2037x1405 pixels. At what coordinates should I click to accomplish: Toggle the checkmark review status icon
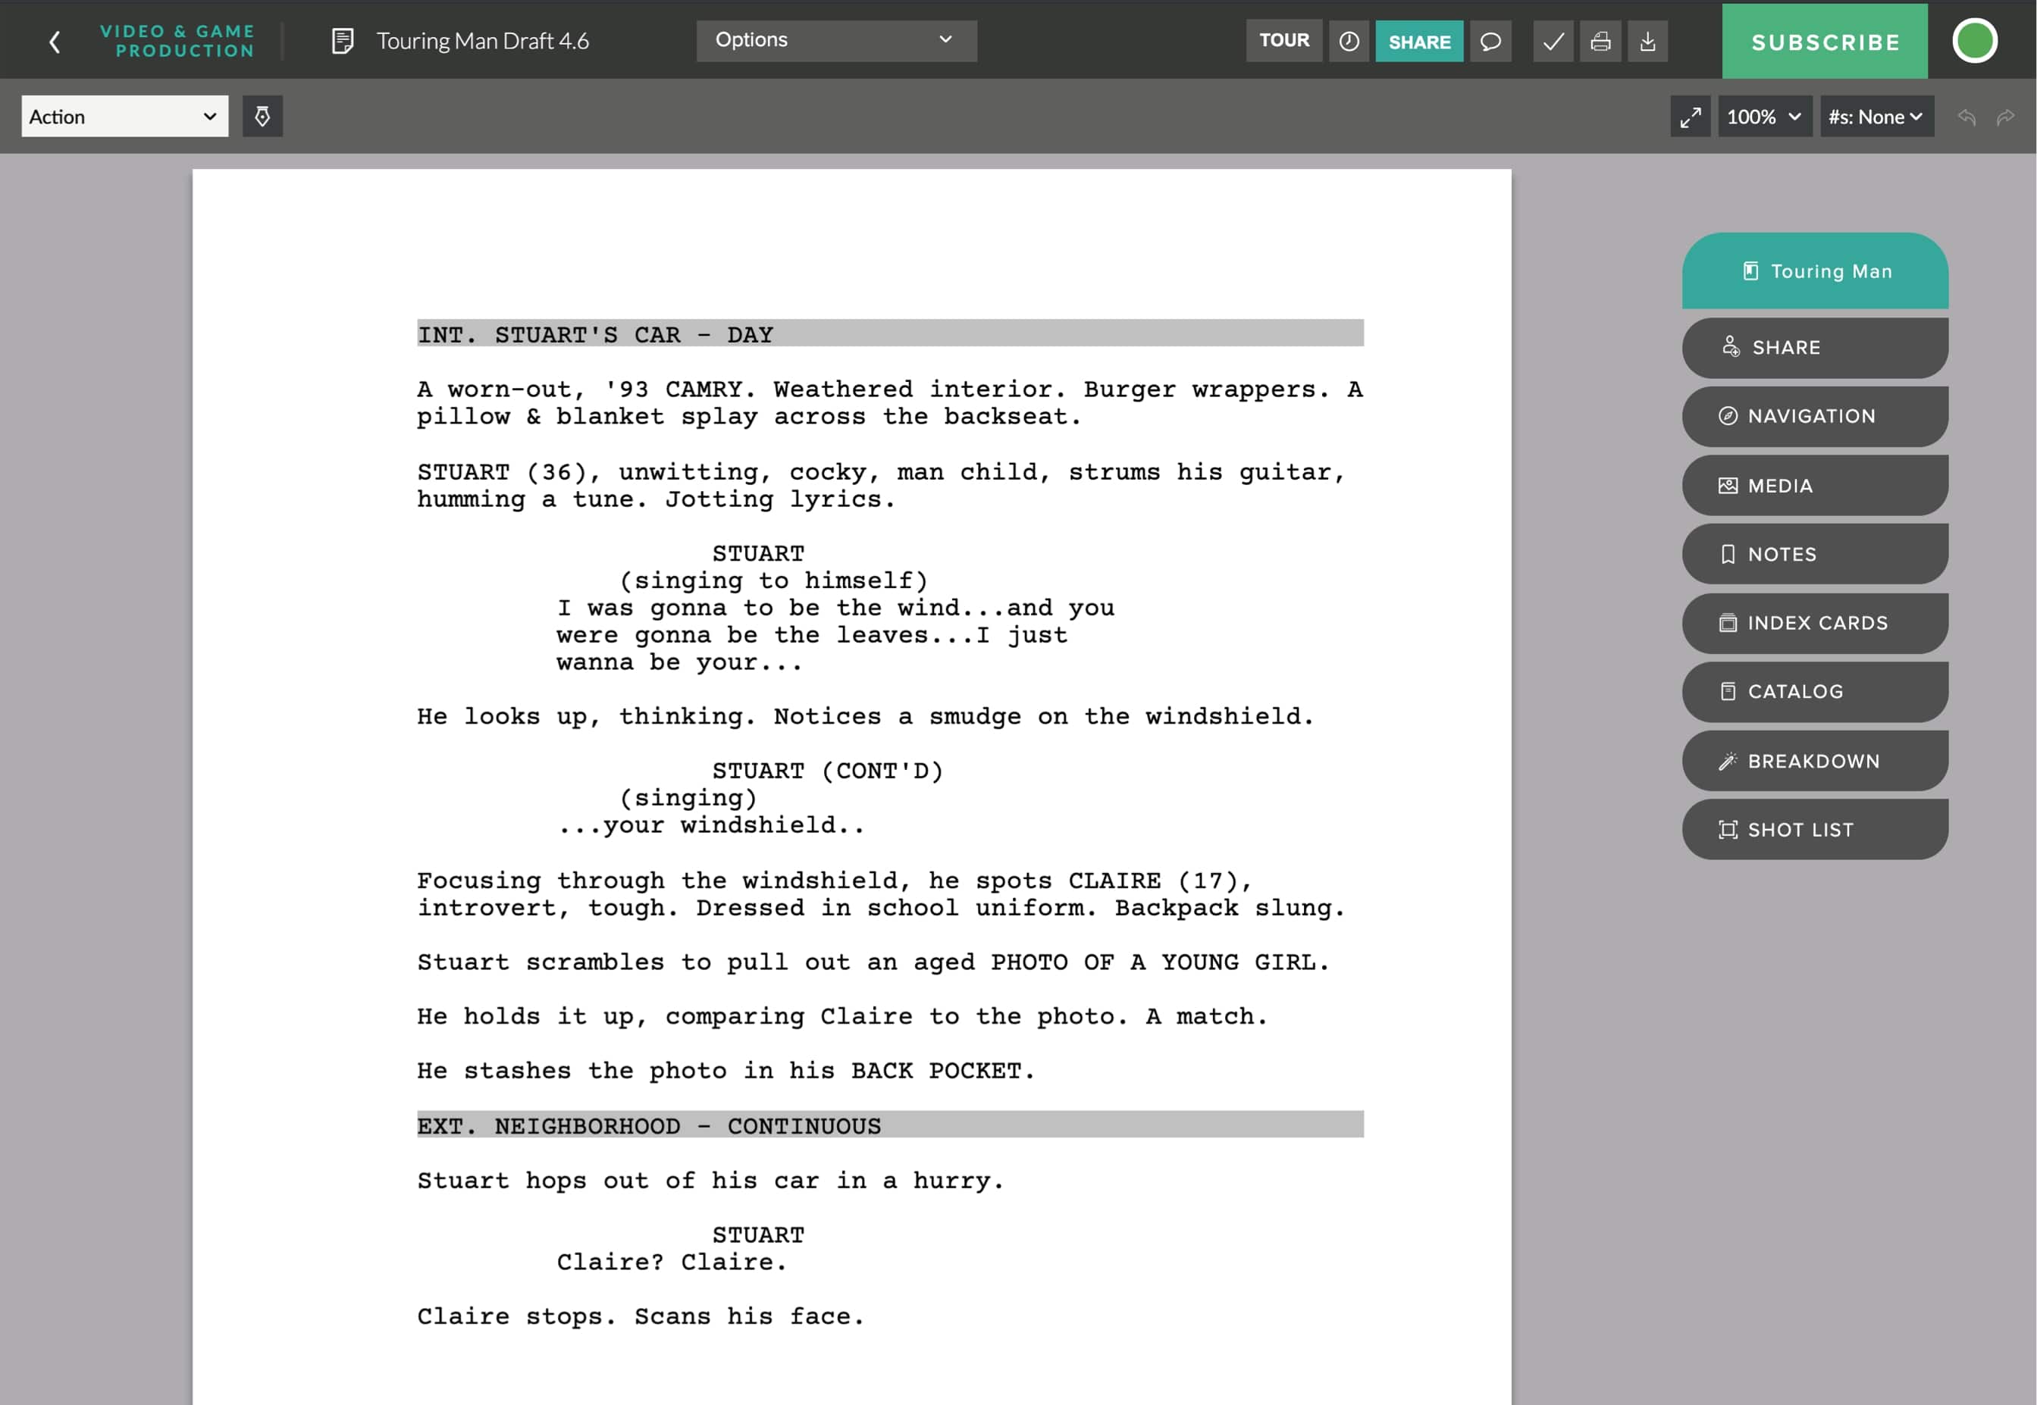click(x=1553, y=42)
